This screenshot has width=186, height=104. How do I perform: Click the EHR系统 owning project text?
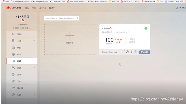point(132,42)
